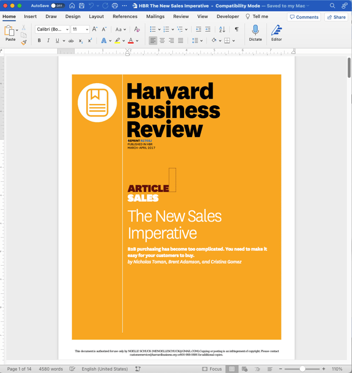
Task: Adjust the zoom slider handle
Action: [x=302, y=369]
